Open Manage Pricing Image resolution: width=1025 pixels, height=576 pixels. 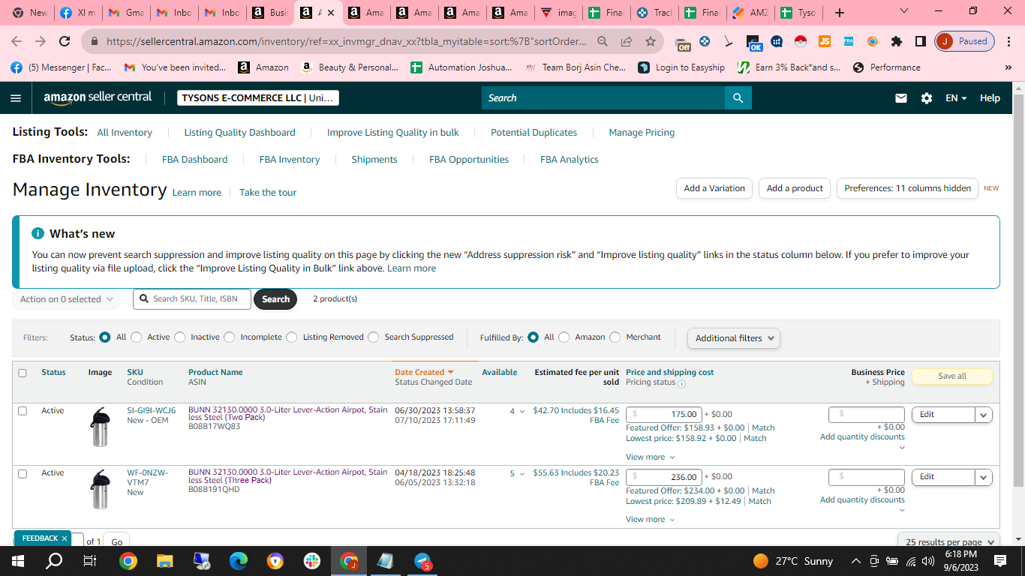tap(642, 133)
